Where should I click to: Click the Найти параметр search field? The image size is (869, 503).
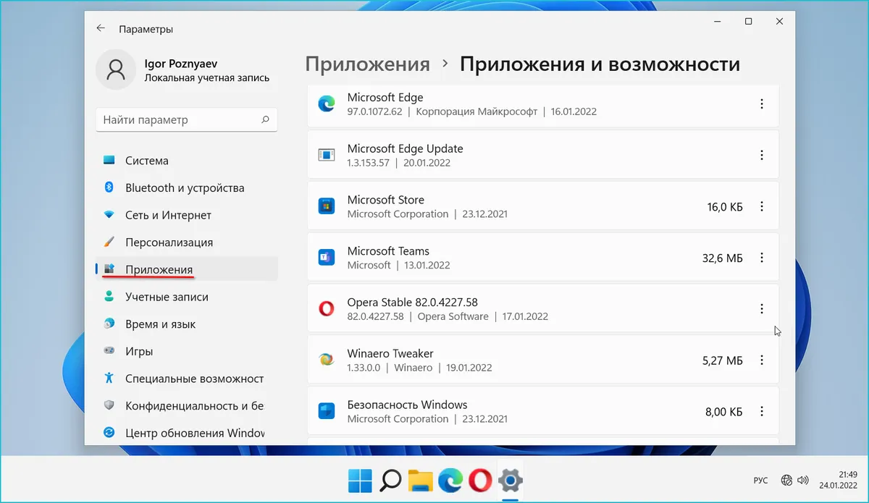pyautogui.click(x=187, y=120)
